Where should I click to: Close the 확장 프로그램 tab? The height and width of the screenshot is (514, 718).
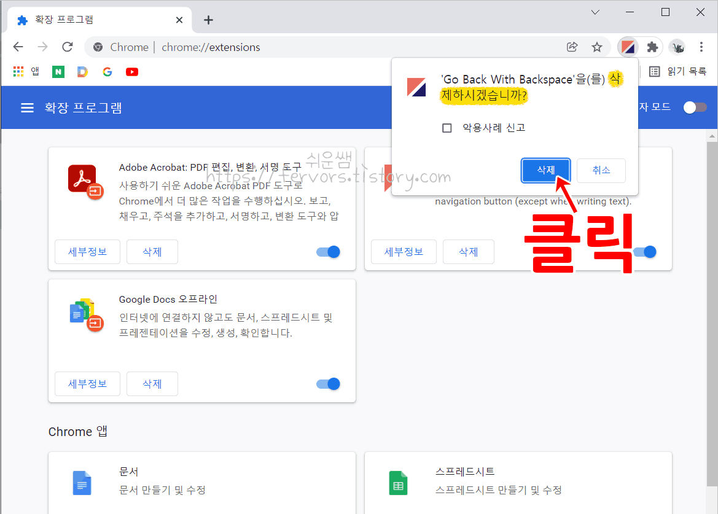(x=179, y=20)
